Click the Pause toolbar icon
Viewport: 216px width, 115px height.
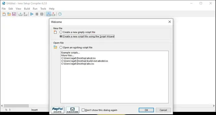(37, 14)
